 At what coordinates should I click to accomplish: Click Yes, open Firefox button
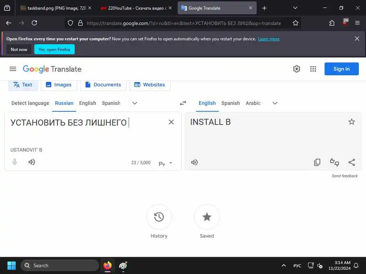[x=54, y=49]
